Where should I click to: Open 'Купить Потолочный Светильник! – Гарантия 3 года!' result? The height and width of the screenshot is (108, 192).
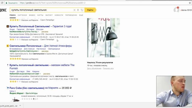pos(40,26)
